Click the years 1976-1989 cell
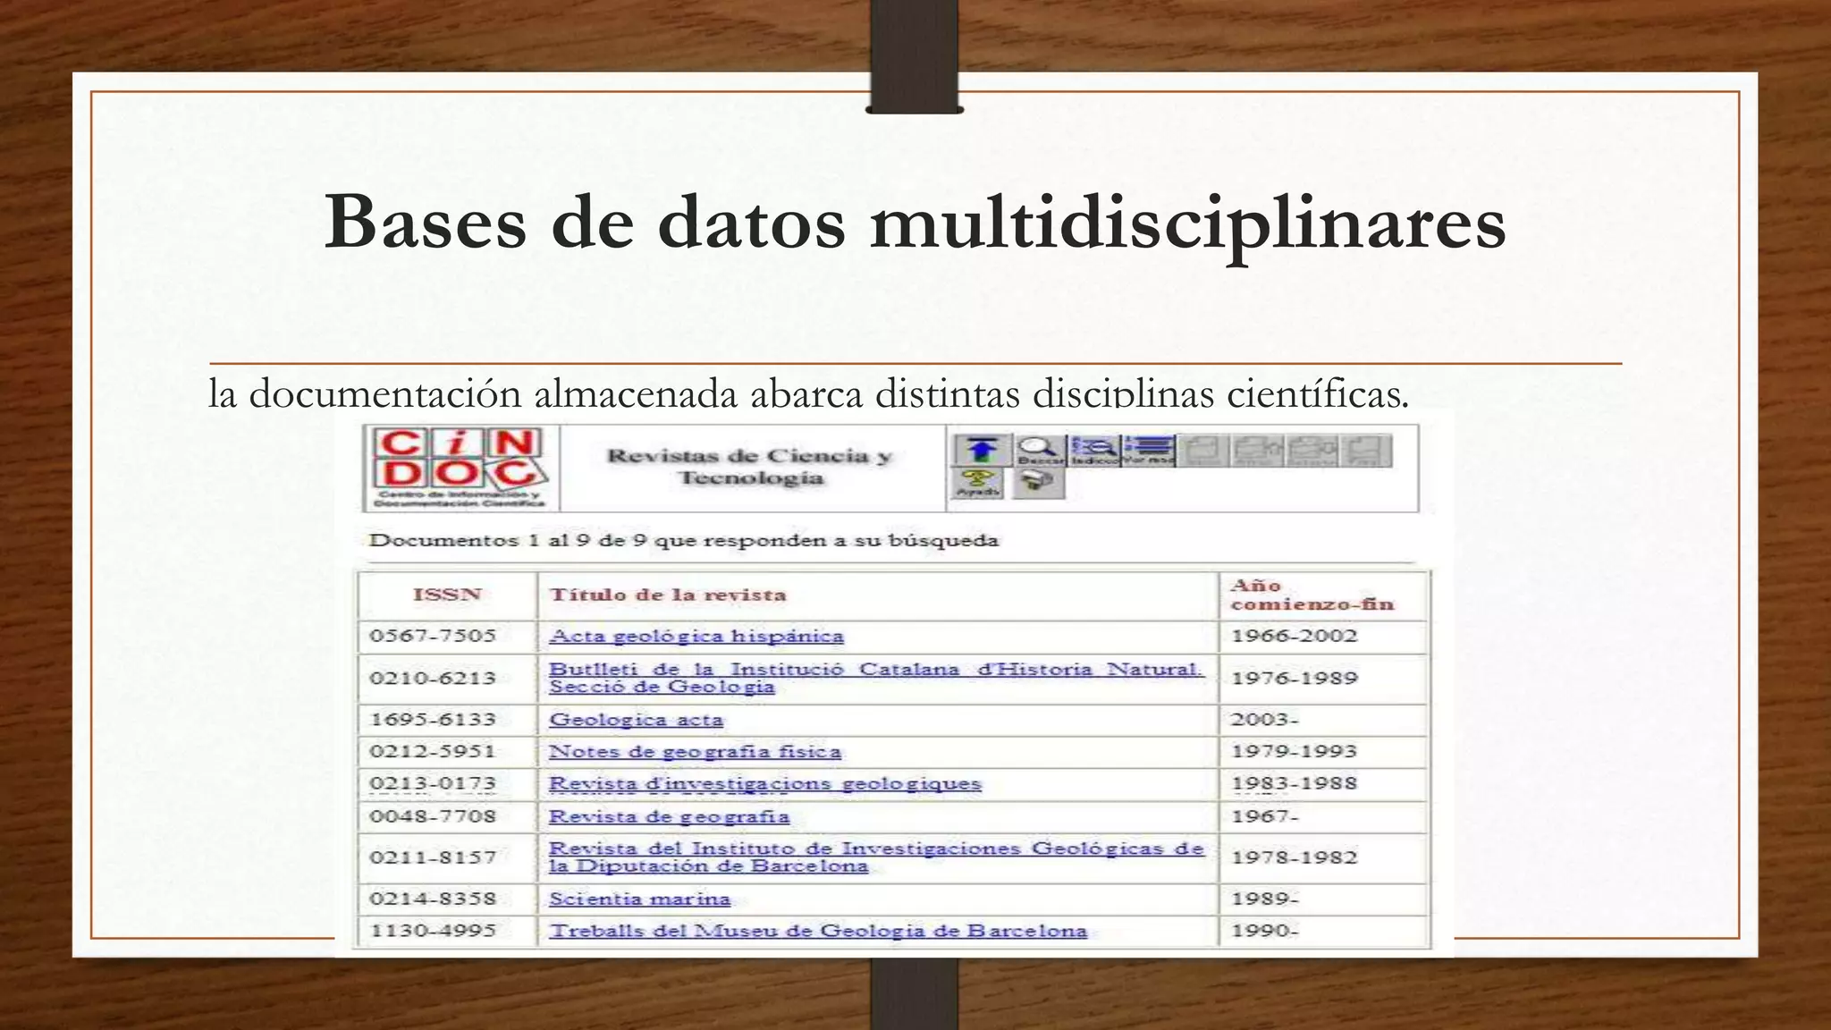Viewport: 1831px width, 1030px height. (x=1324, y=679)
